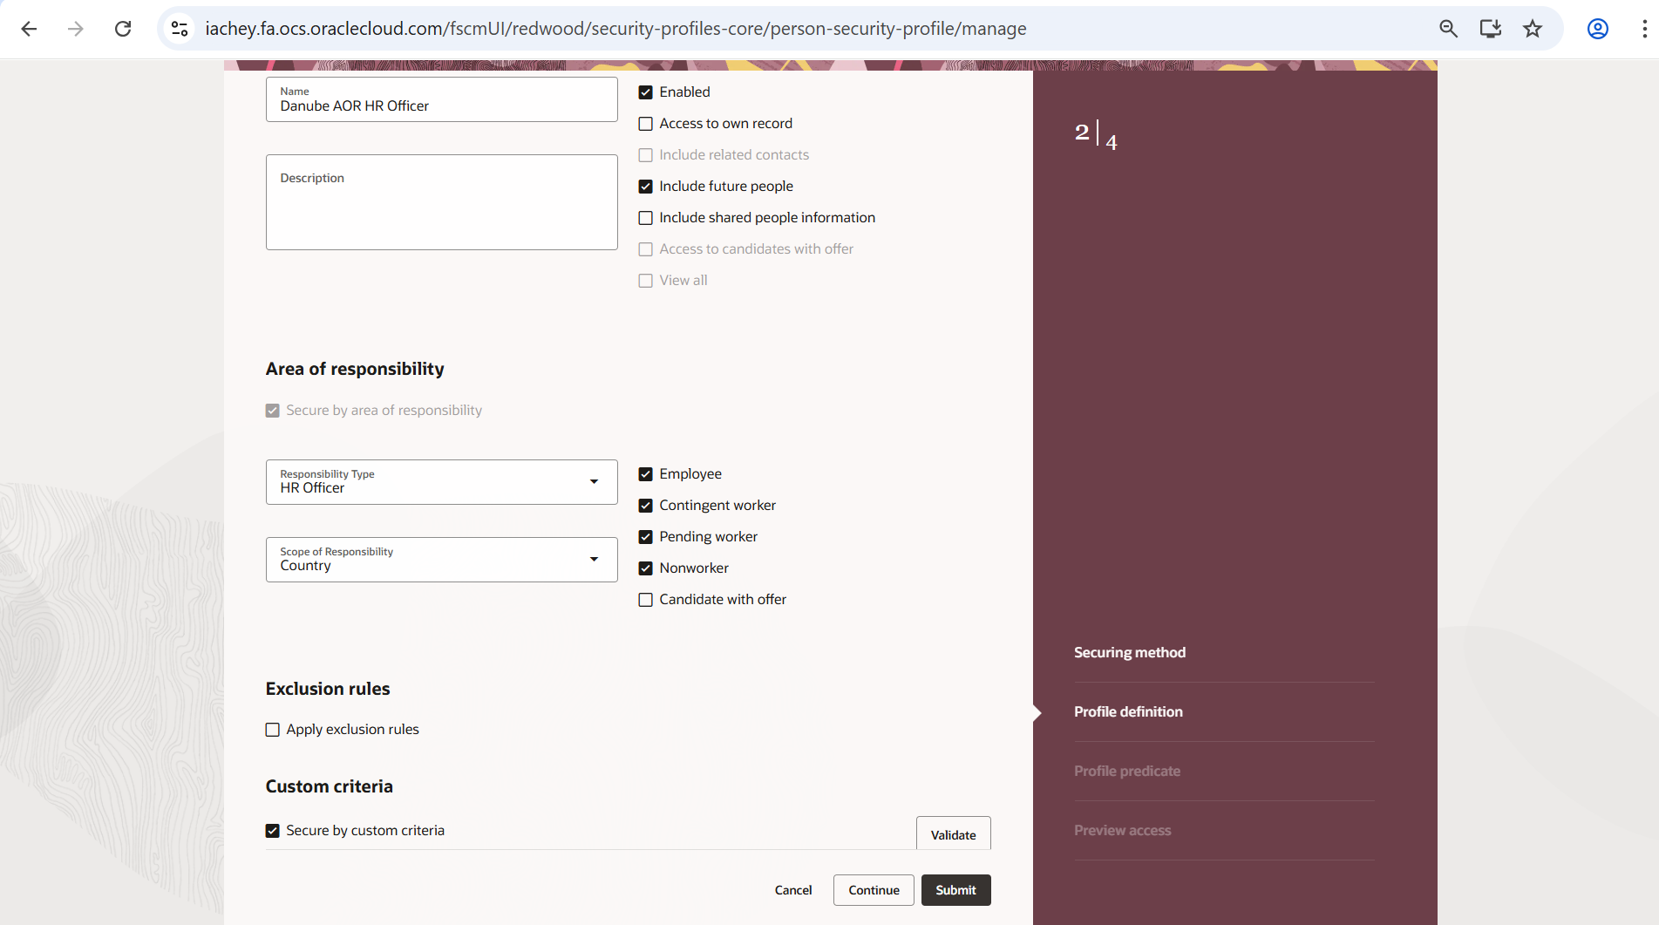The width and height of the screenshot is (1659, 925).
Task: Click the Exclusion rules heading
Action: coord(328,689)
